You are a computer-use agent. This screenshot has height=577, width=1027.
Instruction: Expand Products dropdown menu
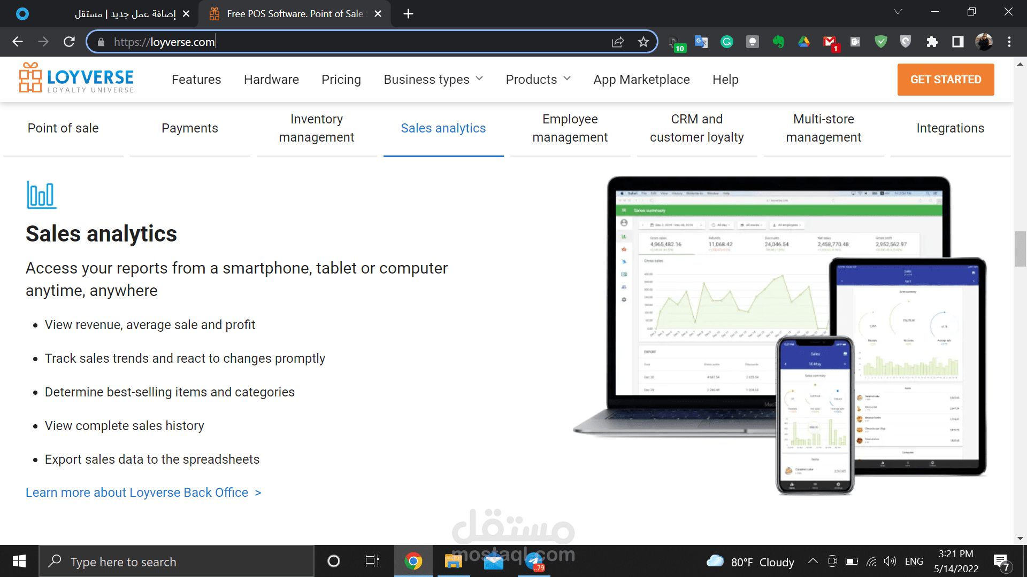[x=538, y=79]
